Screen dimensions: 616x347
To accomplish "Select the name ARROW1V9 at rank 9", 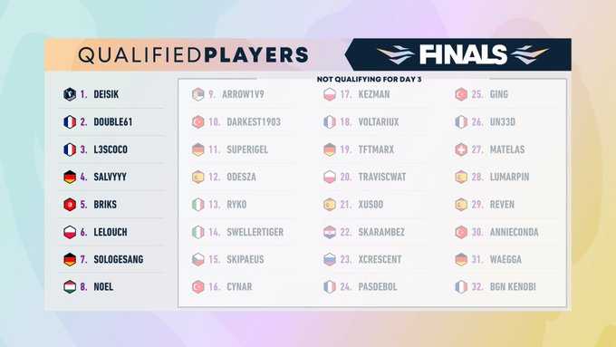I will point(243,94).
